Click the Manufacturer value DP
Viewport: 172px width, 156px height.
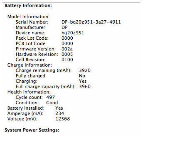pos(64,27)
